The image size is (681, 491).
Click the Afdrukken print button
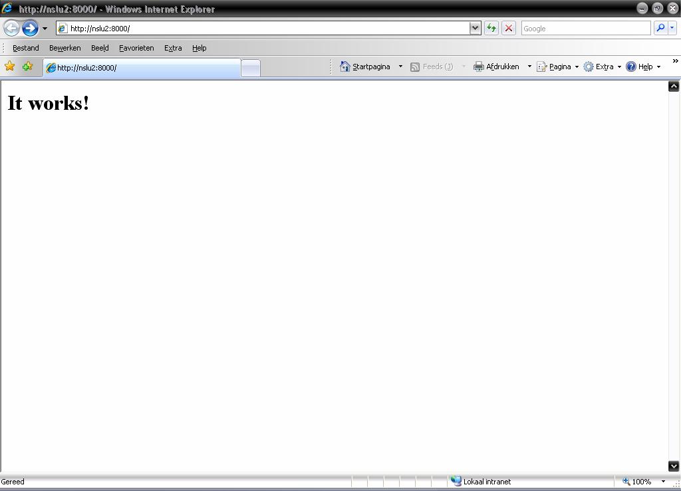pyautogui.click(x=496, y=67)
